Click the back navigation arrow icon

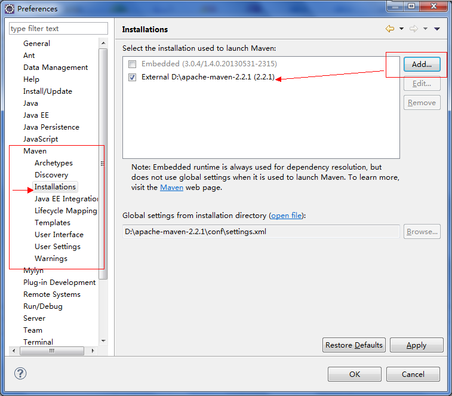390,29
